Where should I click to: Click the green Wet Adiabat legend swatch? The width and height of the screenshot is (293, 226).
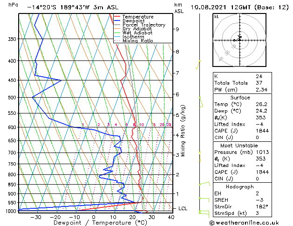pos(117,33)
